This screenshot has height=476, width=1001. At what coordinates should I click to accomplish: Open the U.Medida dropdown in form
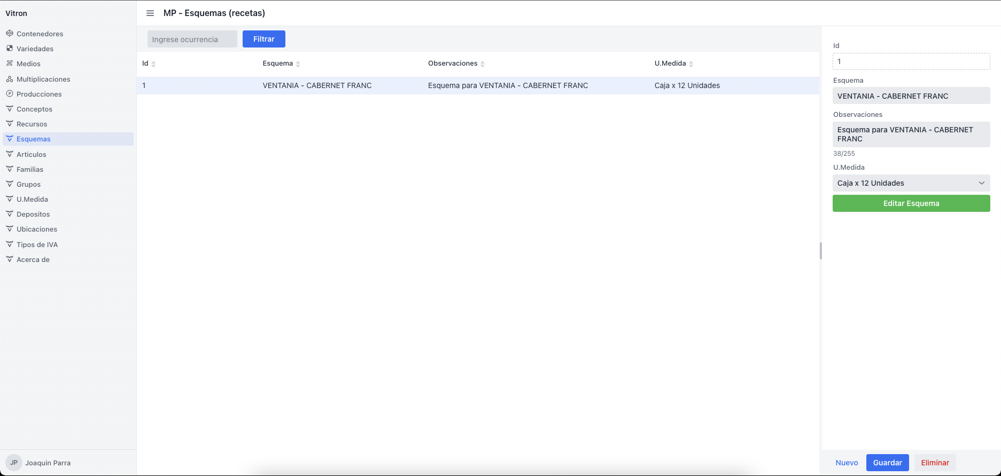[x=911, y=183]
